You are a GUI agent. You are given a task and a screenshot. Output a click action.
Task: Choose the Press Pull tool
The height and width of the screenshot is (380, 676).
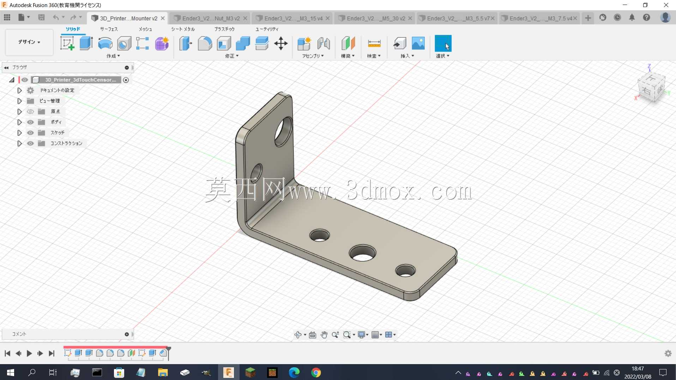coord(186,43)
